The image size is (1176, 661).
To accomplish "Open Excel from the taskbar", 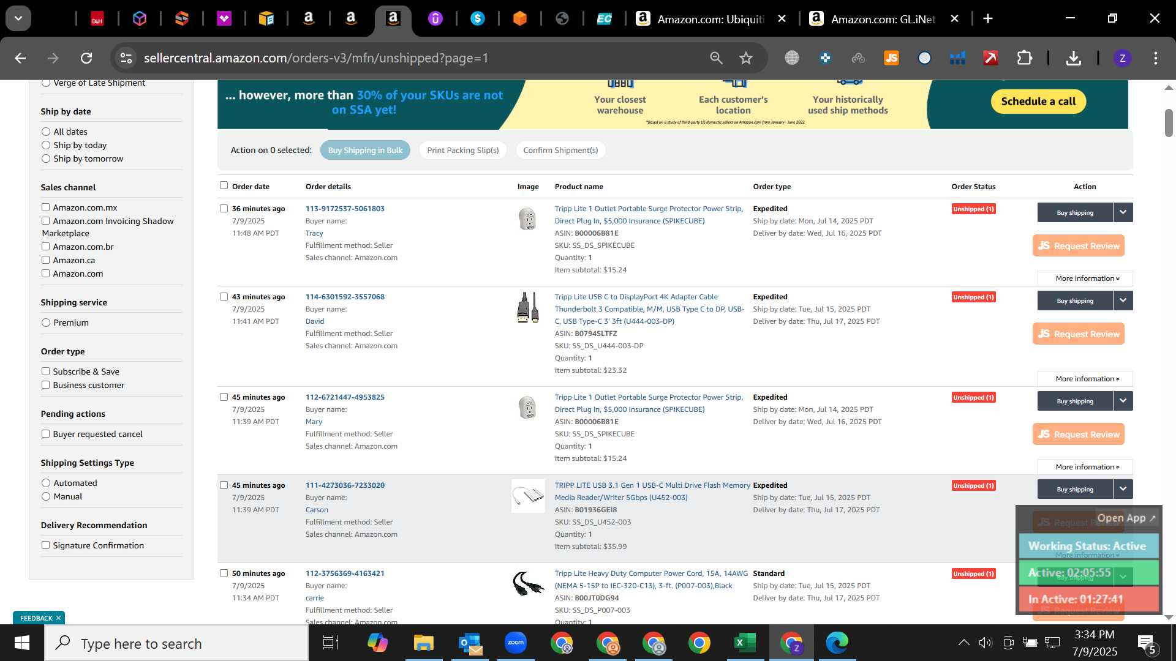I will click(745, 643).
